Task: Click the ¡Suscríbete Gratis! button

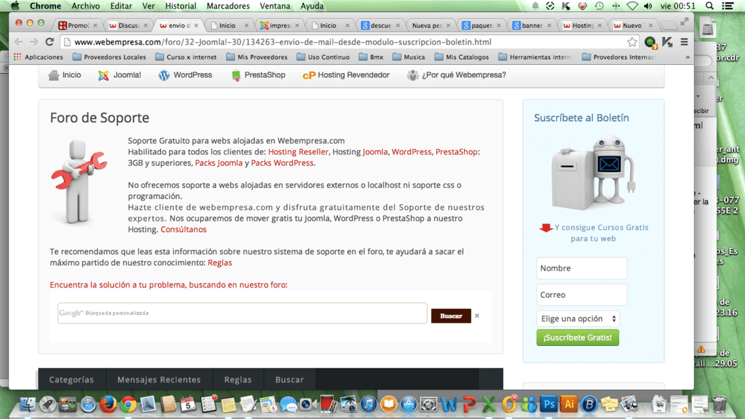Action: pyautogui.click(x=578, y=337)
